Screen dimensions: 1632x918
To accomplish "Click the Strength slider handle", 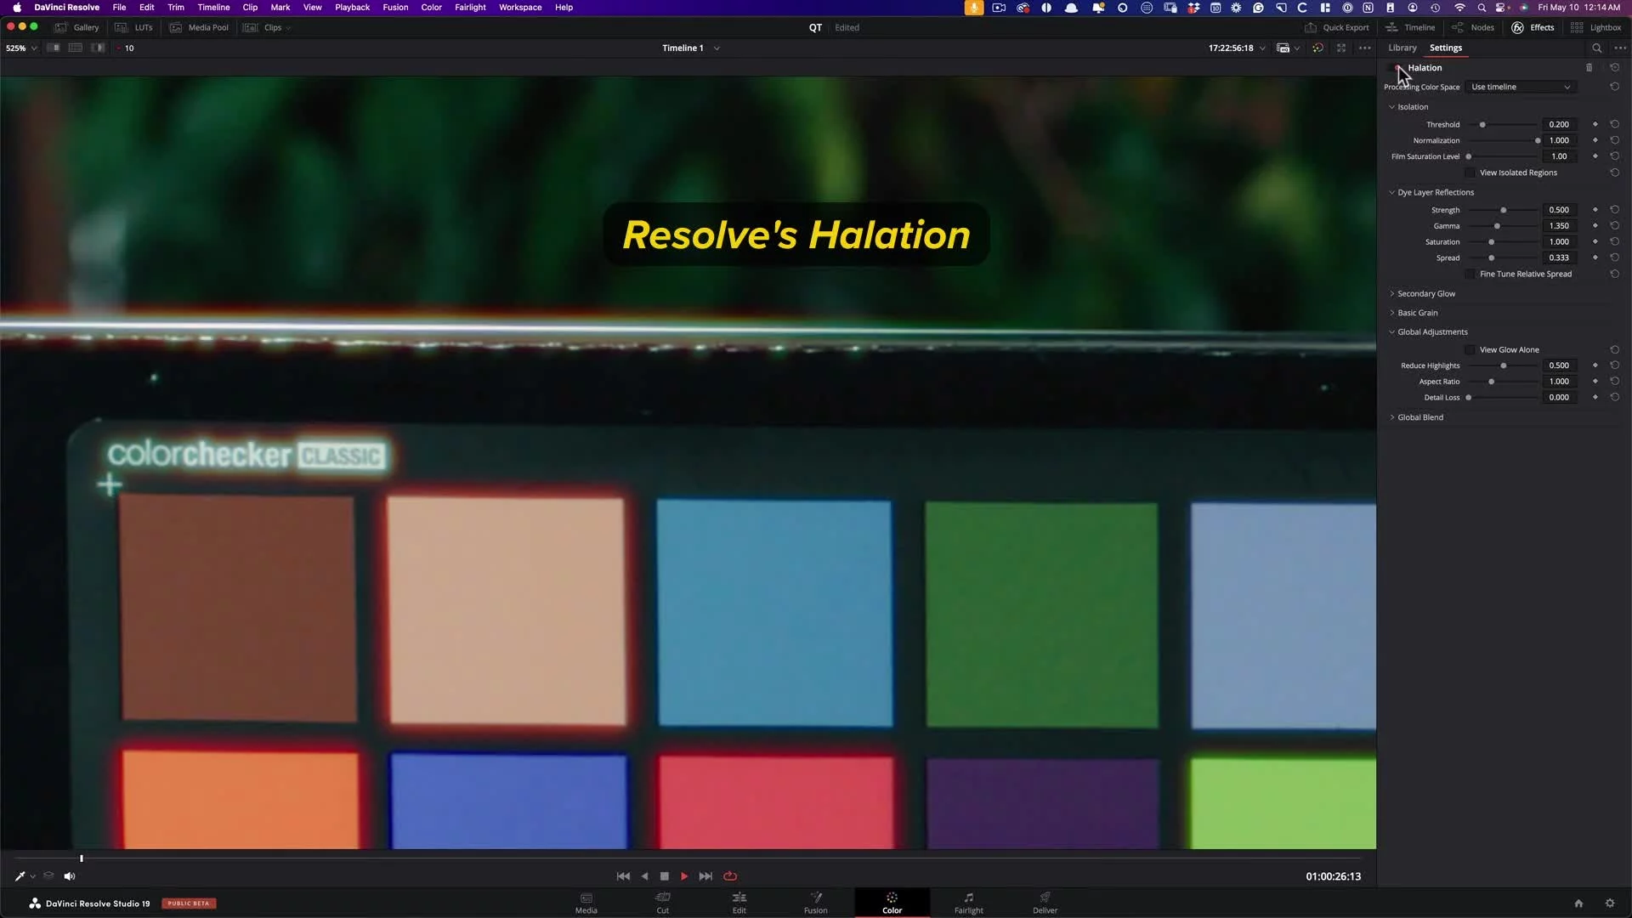I will (x=1503, y=210).
